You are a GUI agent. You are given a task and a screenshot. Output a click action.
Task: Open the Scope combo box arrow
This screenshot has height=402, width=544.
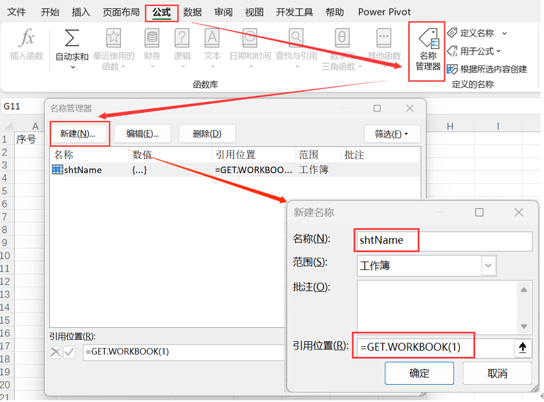(x=489, y=266)
